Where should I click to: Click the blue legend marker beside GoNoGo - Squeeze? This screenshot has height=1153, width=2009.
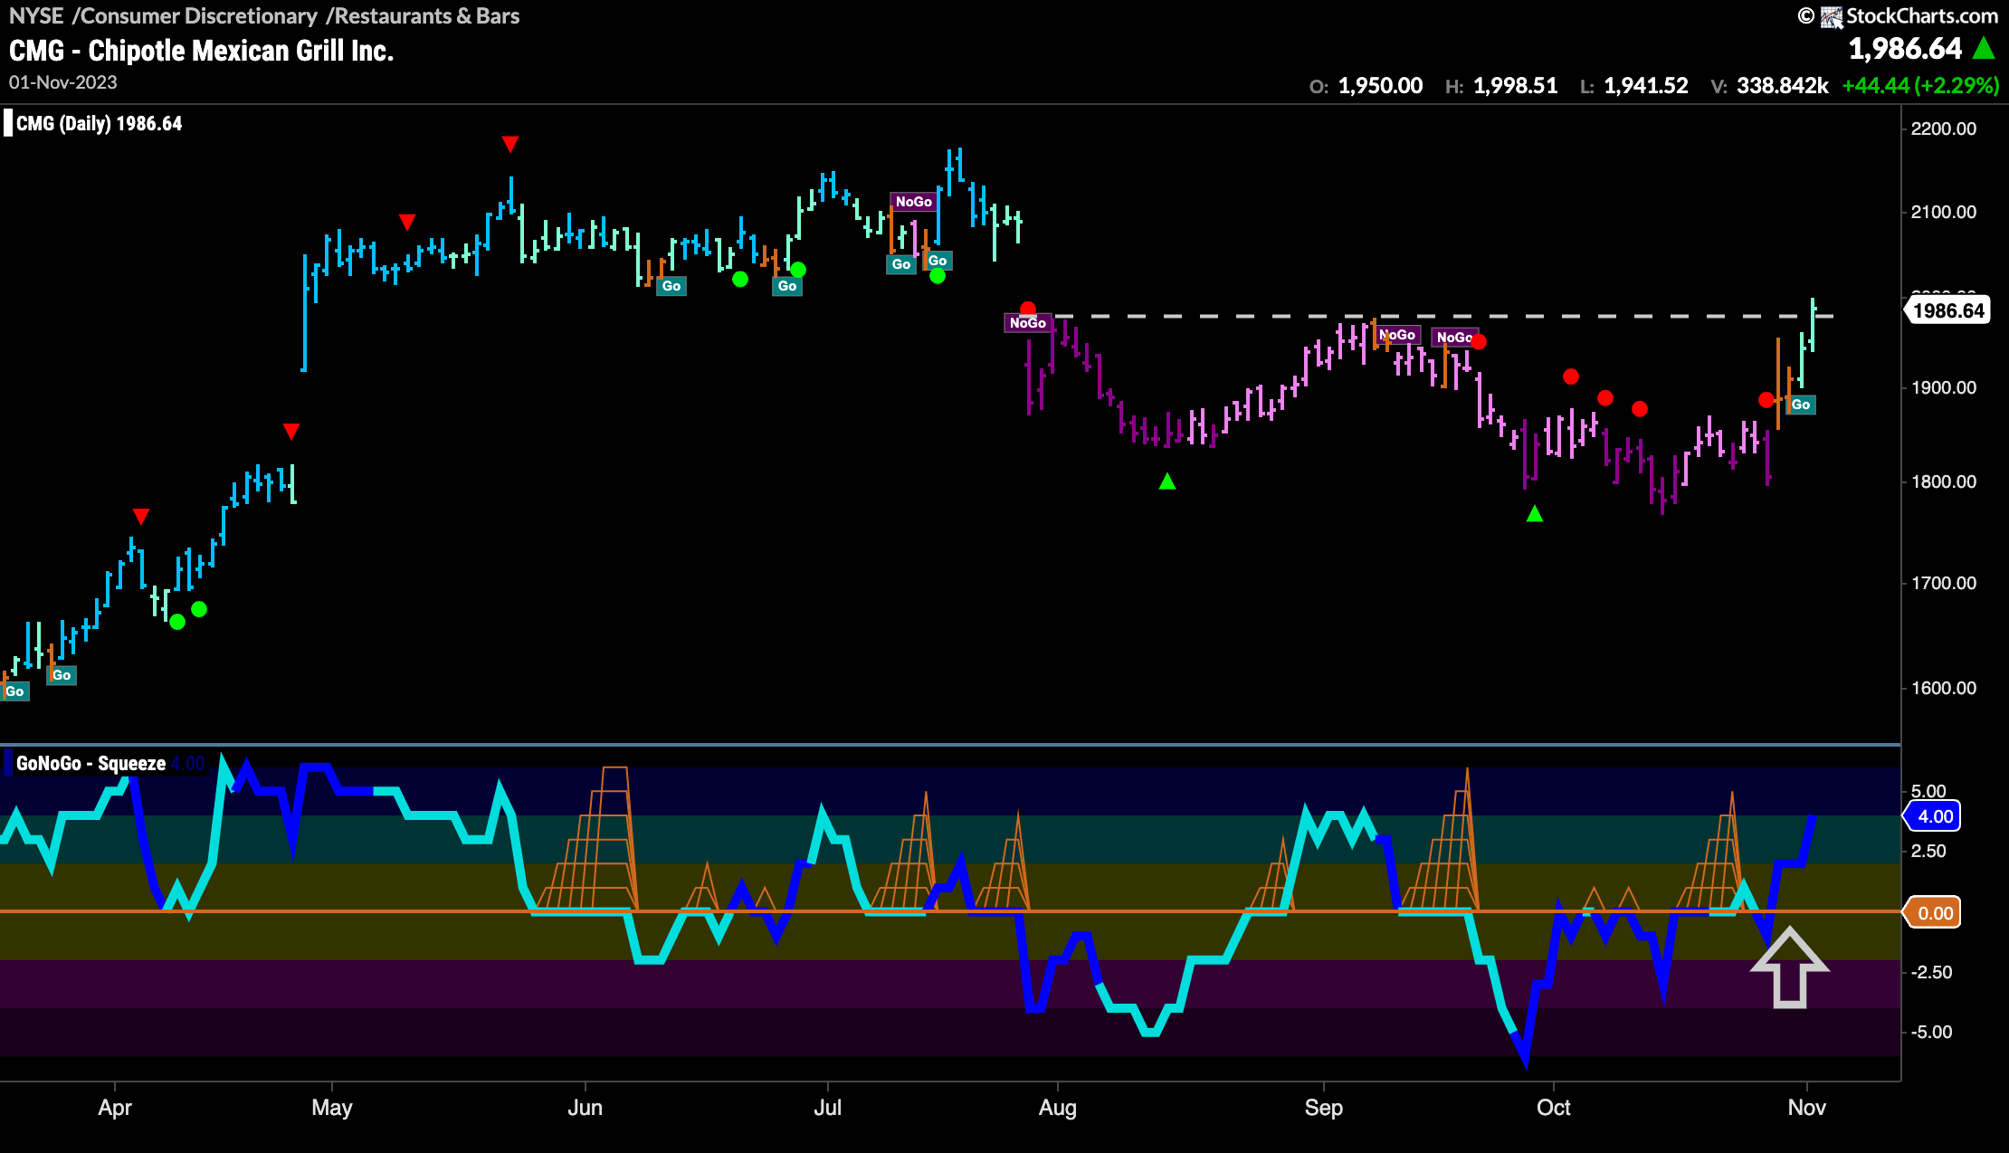8,763
